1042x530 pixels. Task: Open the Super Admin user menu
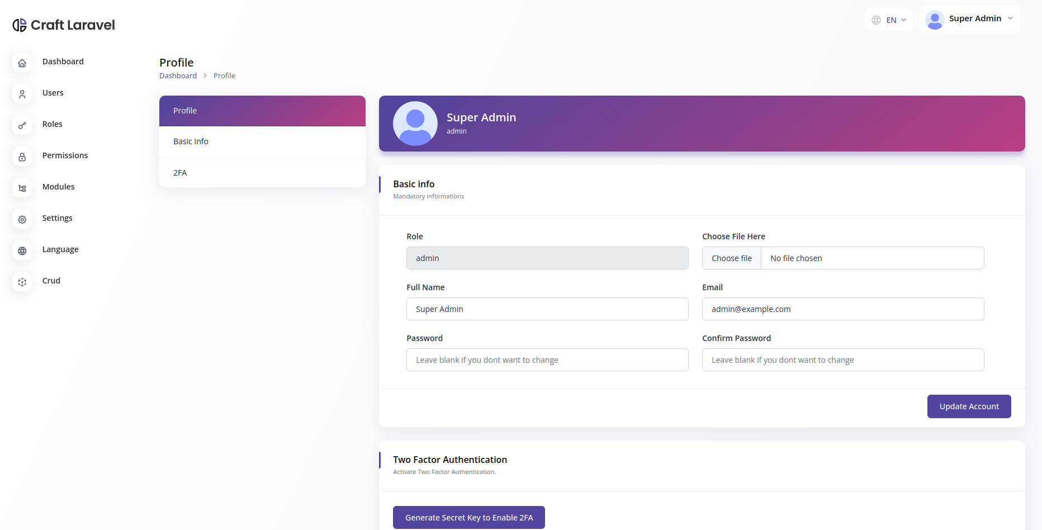969,20
